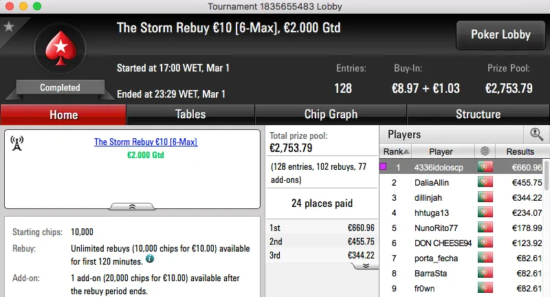
Task: Click DaliaAllin's Portugal flag icon
Action: 485,182
